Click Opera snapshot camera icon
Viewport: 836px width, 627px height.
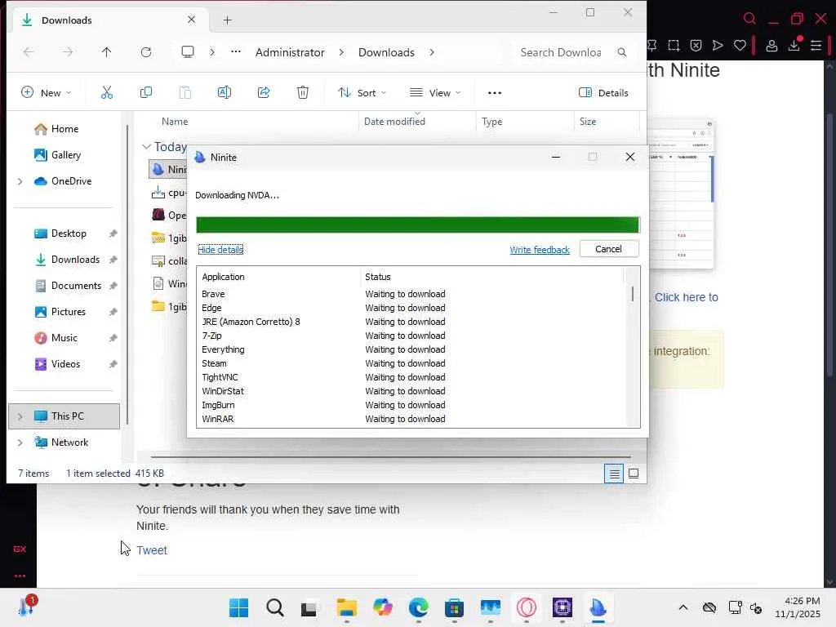(x=674, y=46)
